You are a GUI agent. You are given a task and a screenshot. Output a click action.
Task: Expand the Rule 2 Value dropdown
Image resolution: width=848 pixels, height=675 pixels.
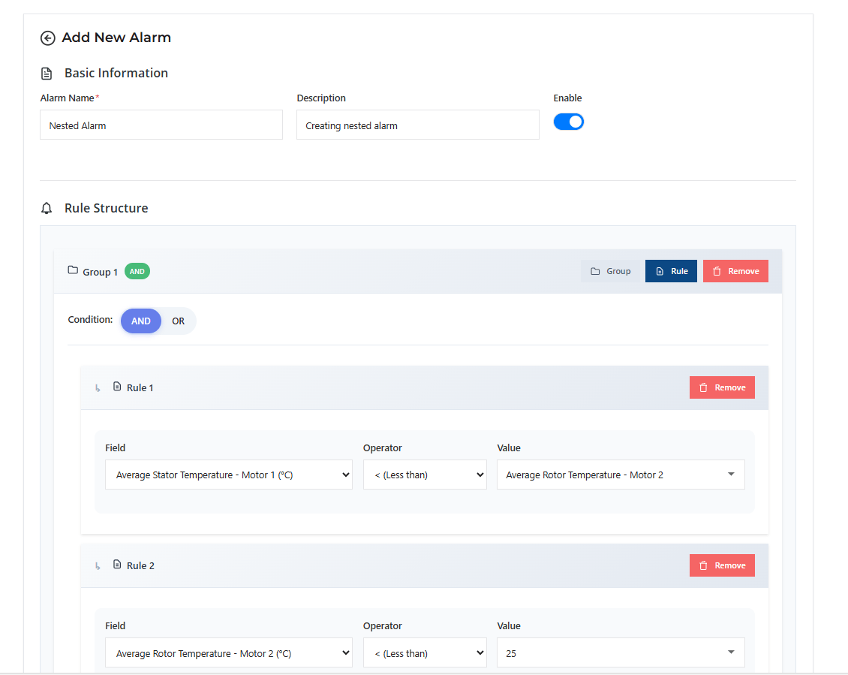pos(621,653)
